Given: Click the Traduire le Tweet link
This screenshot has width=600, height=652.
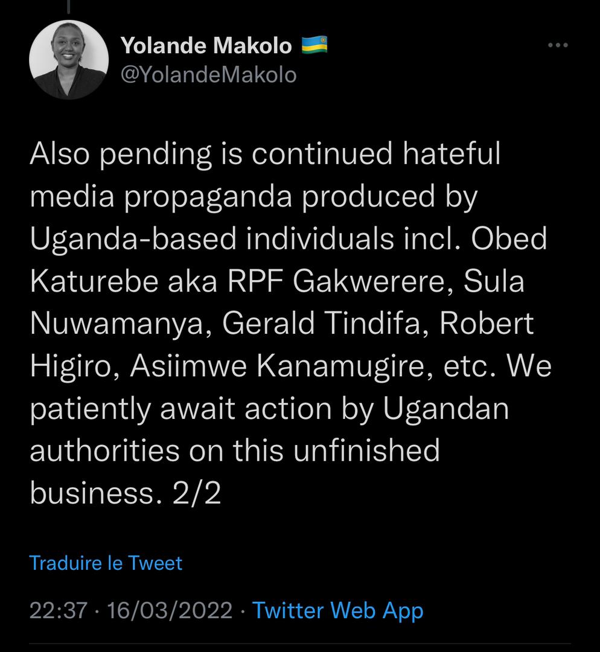Looking at the screenshot, I should click(x=106, y=563).
